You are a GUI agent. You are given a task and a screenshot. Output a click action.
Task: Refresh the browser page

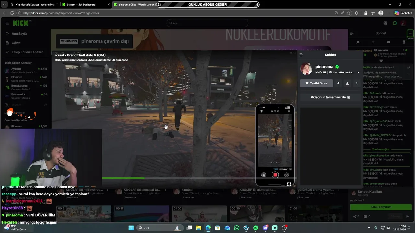tap(12, 13)
